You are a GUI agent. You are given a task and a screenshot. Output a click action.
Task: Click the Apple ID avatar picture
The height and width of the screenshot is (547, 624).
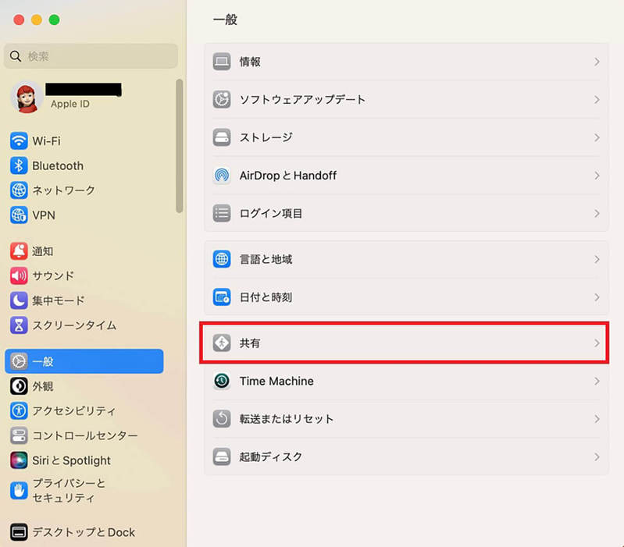click(x=27, y=98)
